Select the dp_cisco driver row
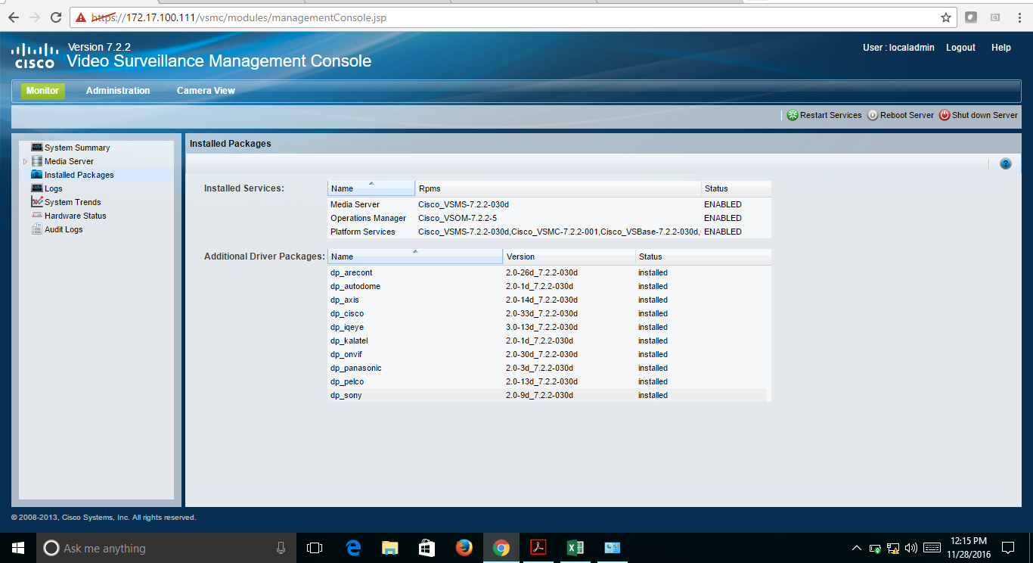Viewport: 1033px width, 563px height. point(549,313)
